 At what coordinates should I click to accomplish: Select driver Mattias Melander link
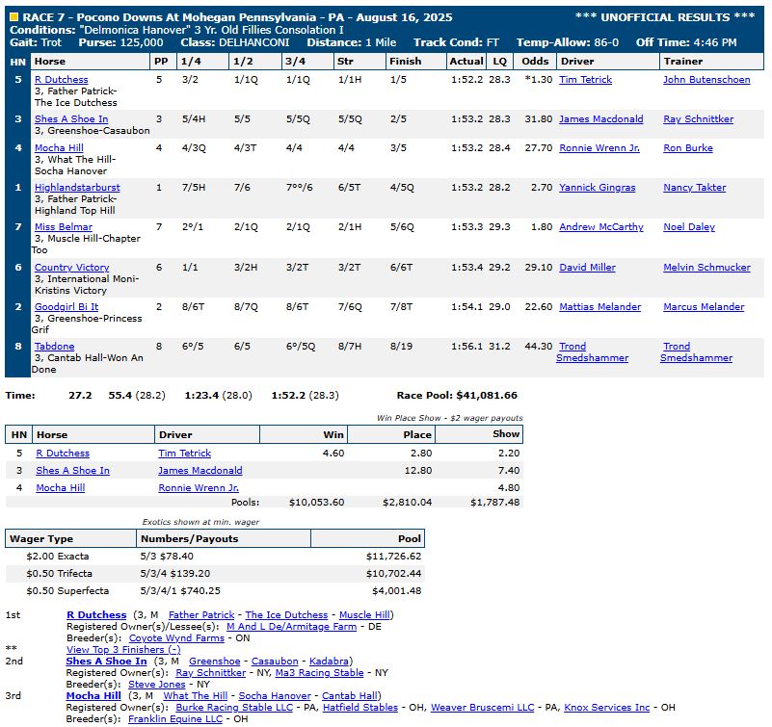click(599, 307)
